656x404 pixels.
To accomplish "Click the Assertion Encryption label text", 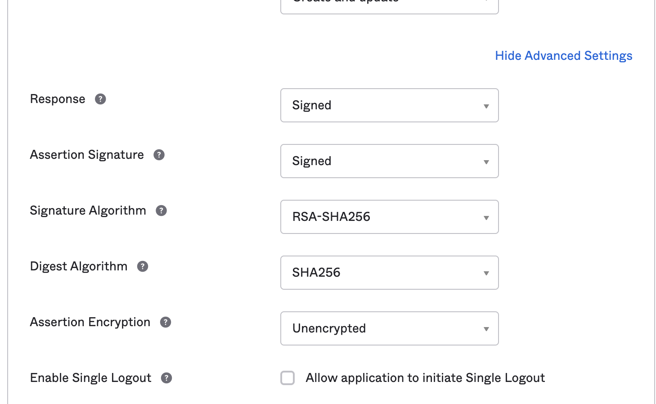I will [x=90, y=322].
